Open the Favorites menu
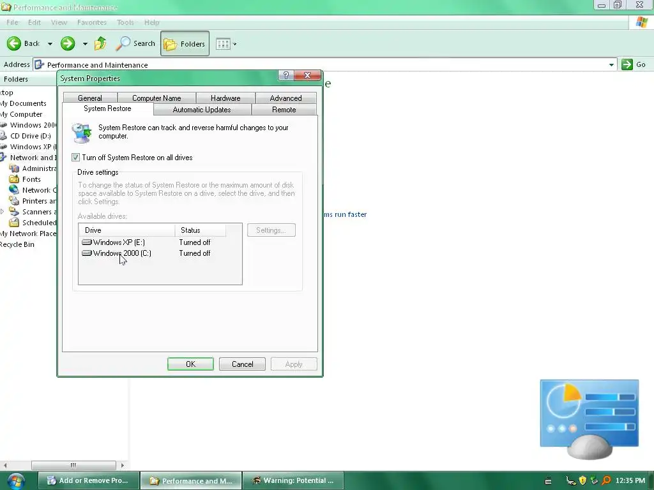The height and width of the screenshot is (490, 654). (x=92, y=22)
